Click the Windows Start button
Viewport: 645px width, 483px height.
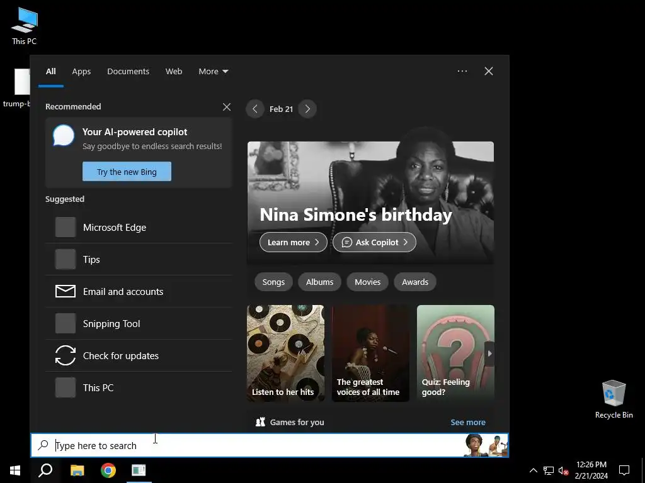[x=15, y=470]
